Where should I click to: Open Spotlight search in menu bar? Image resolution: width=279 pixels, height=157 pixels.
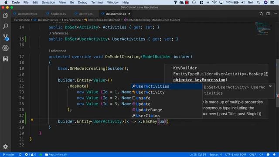tap(259, 2)
